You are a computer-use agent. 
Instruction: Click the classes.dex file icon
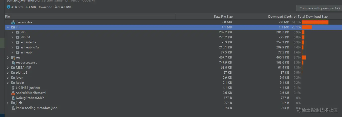coord(13,22)
